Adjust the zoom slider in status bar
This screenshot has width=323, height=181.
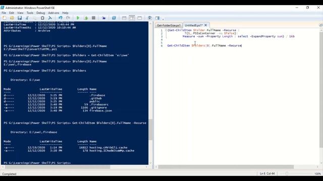[x=287, y=173]
